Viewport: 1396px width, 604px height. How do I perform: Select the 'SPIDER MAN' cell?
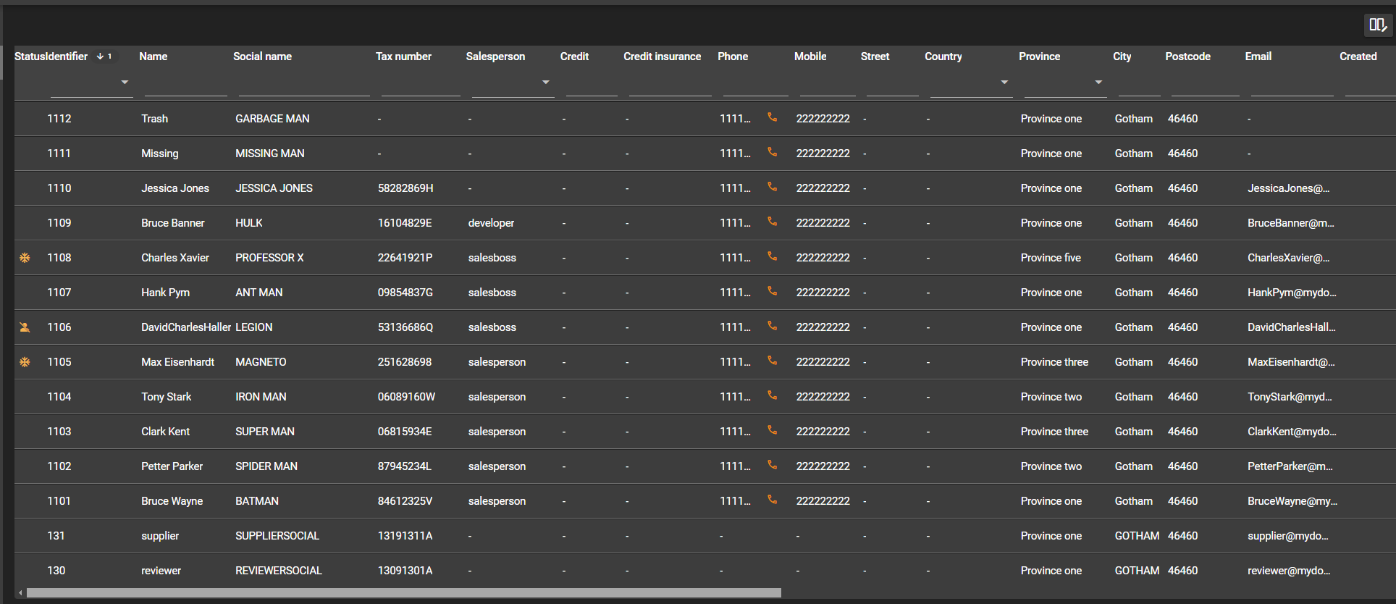[266, 466]
